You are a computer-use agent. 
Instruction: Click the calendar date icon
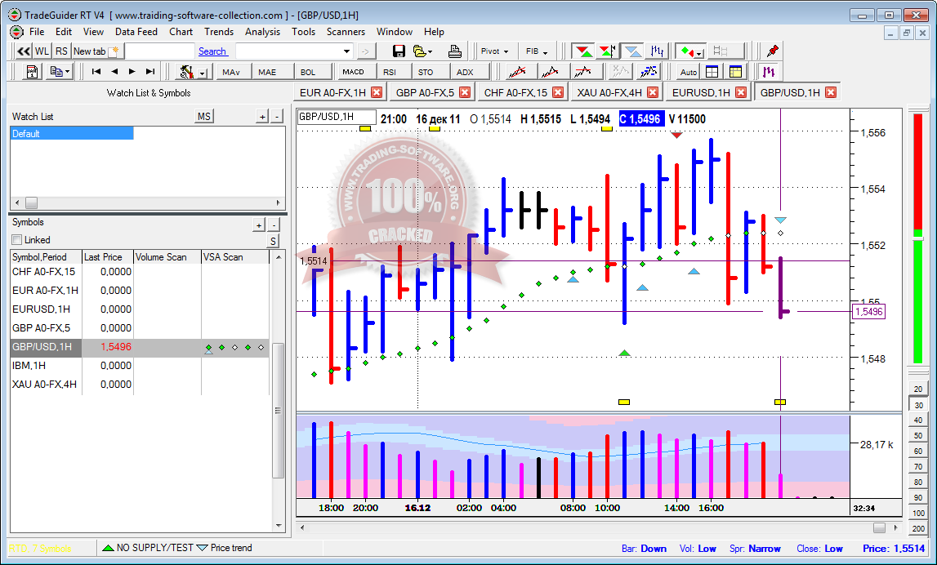(33, 72)
